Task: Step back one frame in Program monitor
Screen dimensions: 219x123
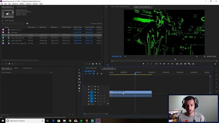Action: (x=160, y=64)
